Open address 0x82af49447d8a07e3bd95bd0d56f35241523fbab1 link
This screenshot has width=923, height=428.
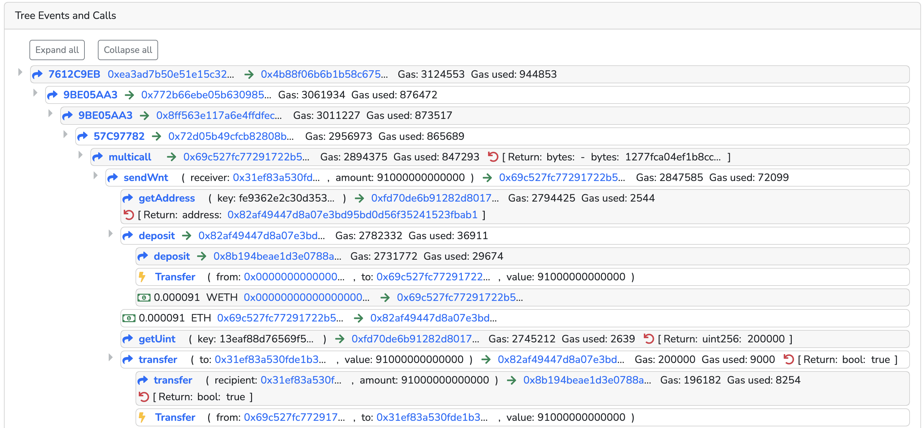[353, 215]
